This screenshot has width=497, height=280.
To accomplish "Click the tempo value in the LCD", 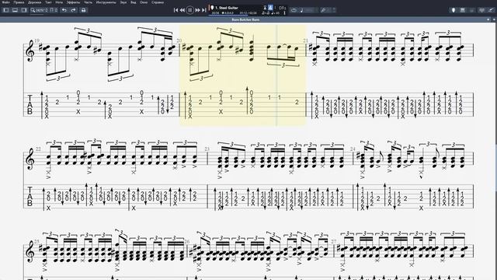I will [276, 13].
